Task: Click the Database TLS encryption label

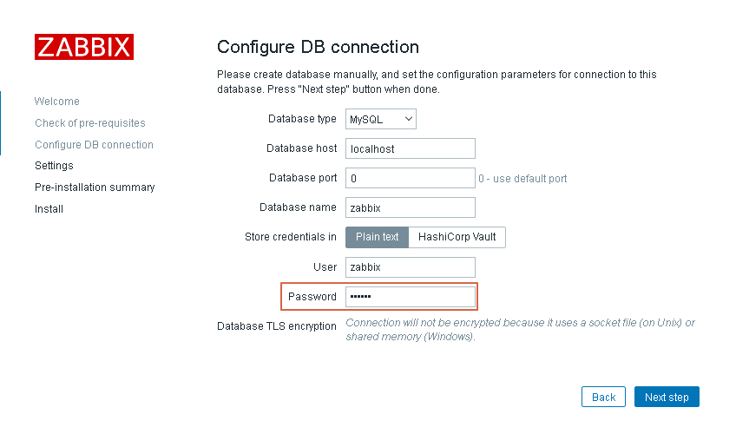Action: (x=276, y=326)
